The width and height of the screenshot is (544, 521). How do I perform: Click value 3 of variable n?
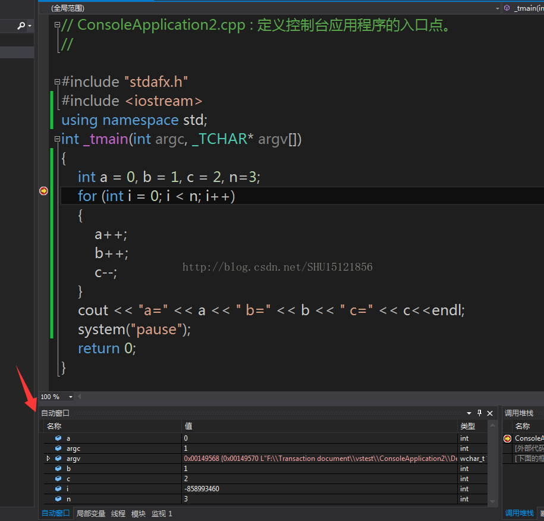pos(186,499)
